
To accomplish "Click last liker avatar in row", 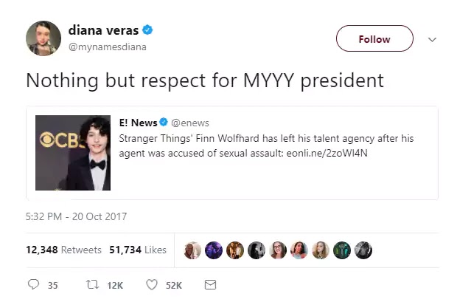I will [363, 250].
